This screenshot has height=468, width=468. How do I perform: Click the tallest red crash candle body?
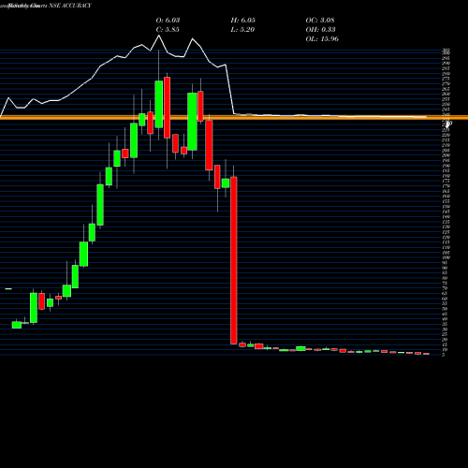pyautogui.click(x=234, y=260)
